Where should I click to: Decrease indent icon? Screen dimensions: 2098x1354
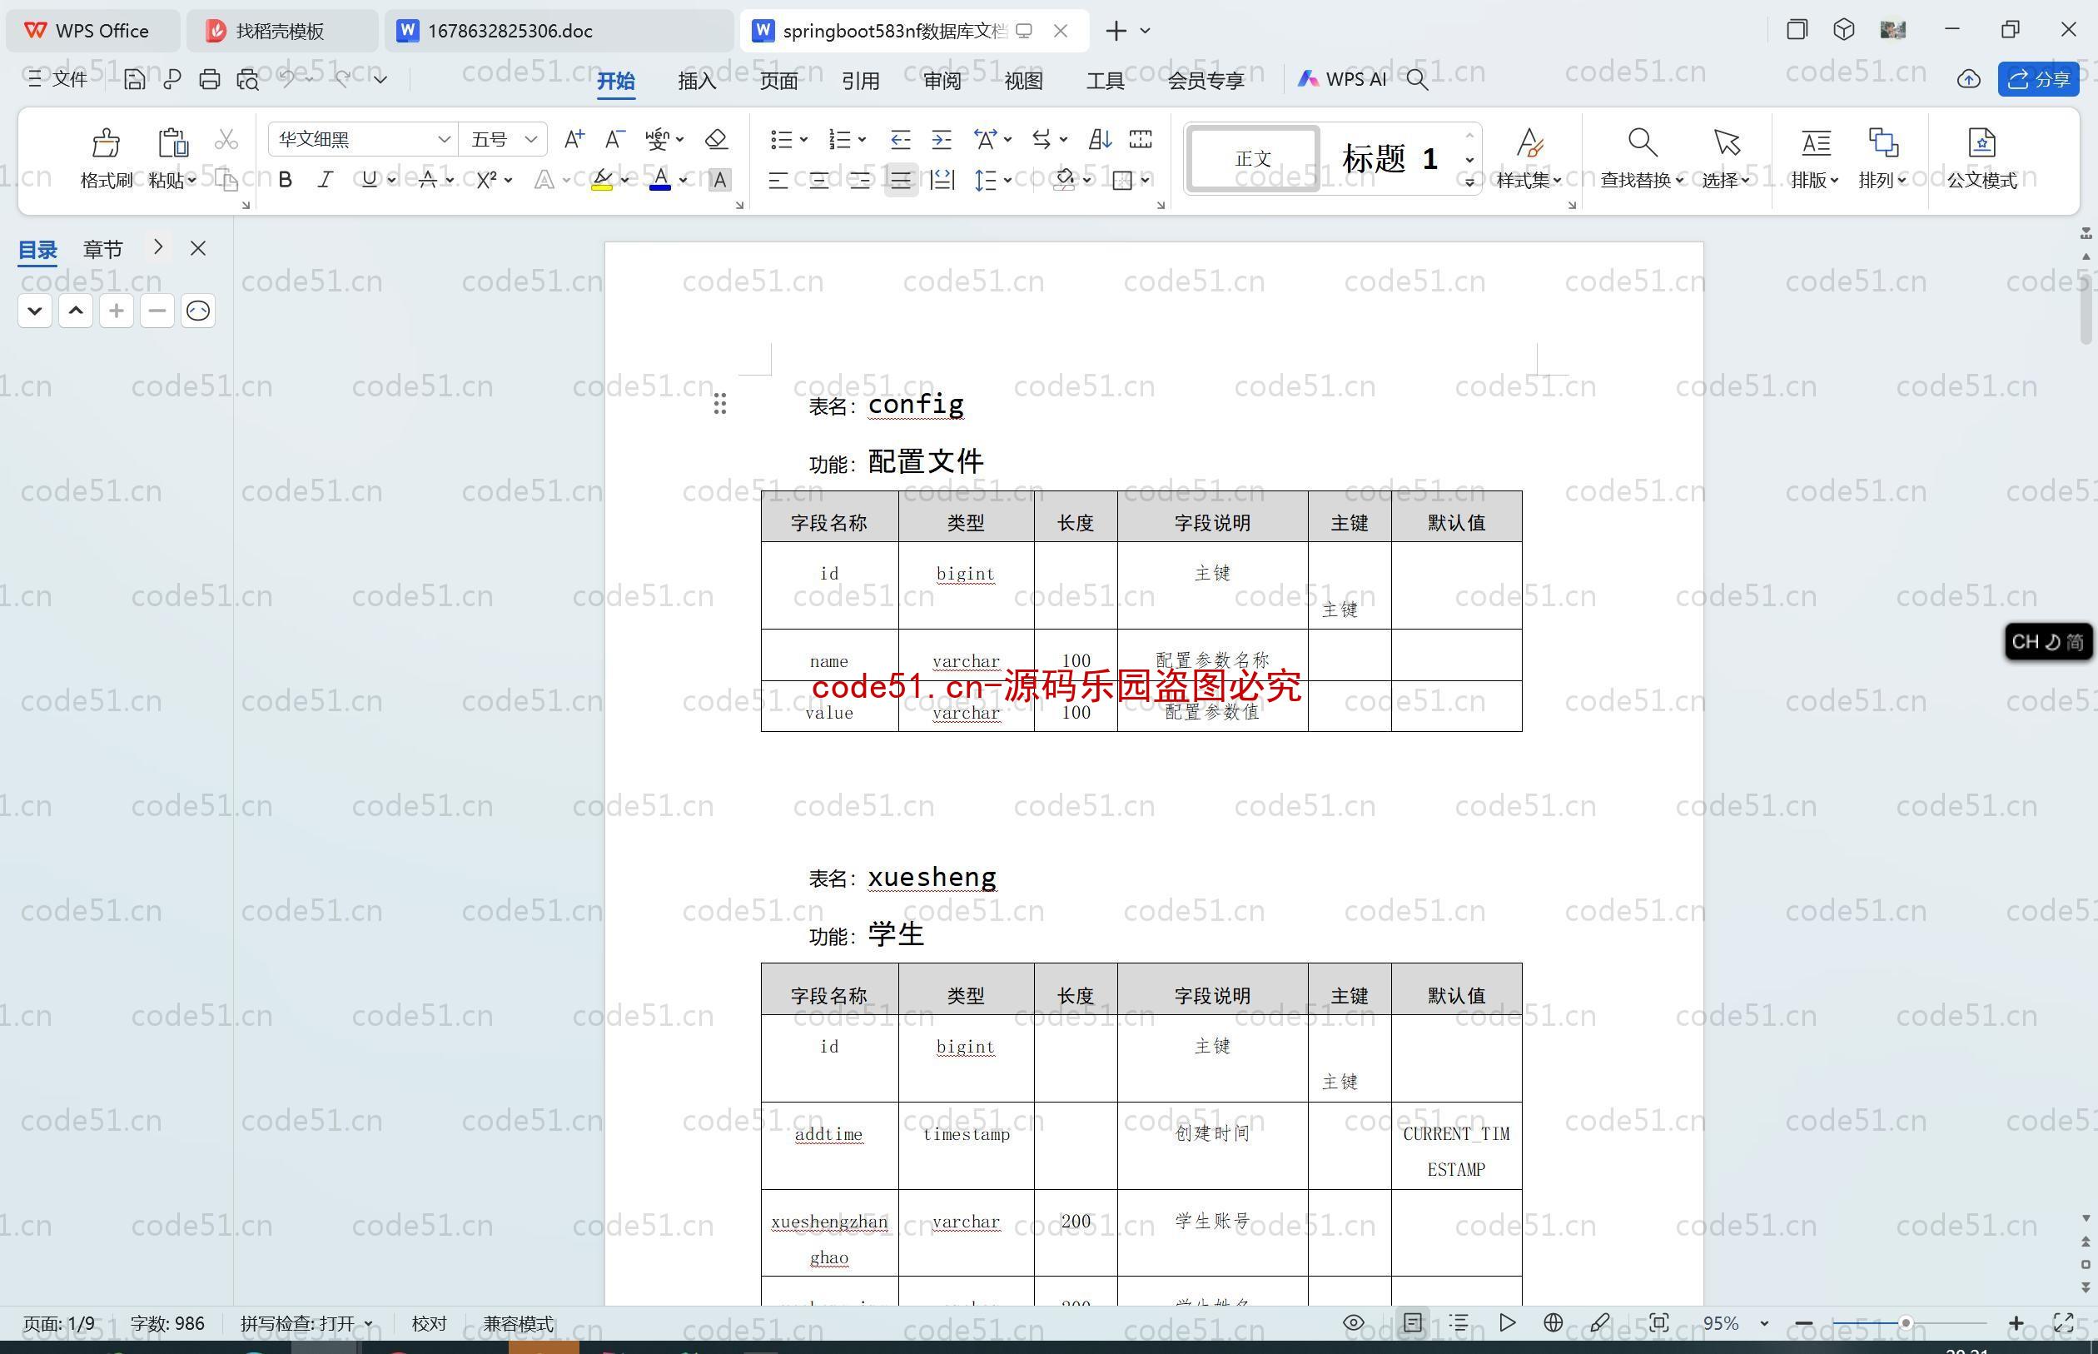pyautogui.click(x=900, y=139)
